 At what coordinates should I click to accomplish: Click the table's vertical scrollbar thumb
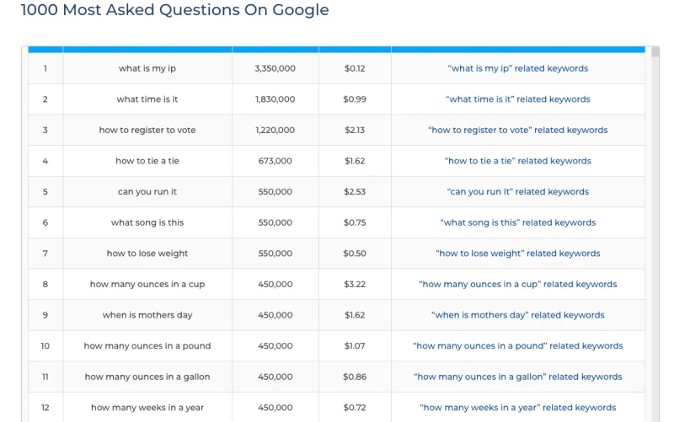click(x=655, y=52)
